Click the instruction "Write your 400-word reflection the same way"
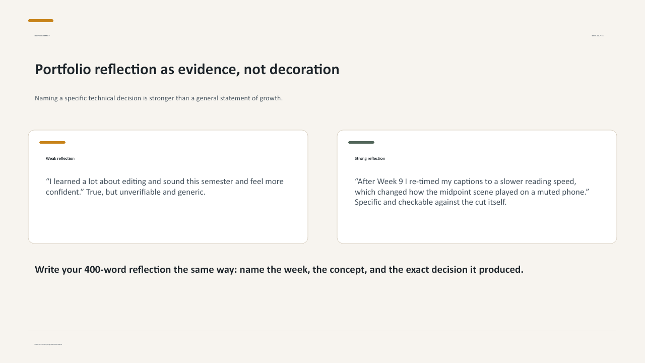 point(279,270)
